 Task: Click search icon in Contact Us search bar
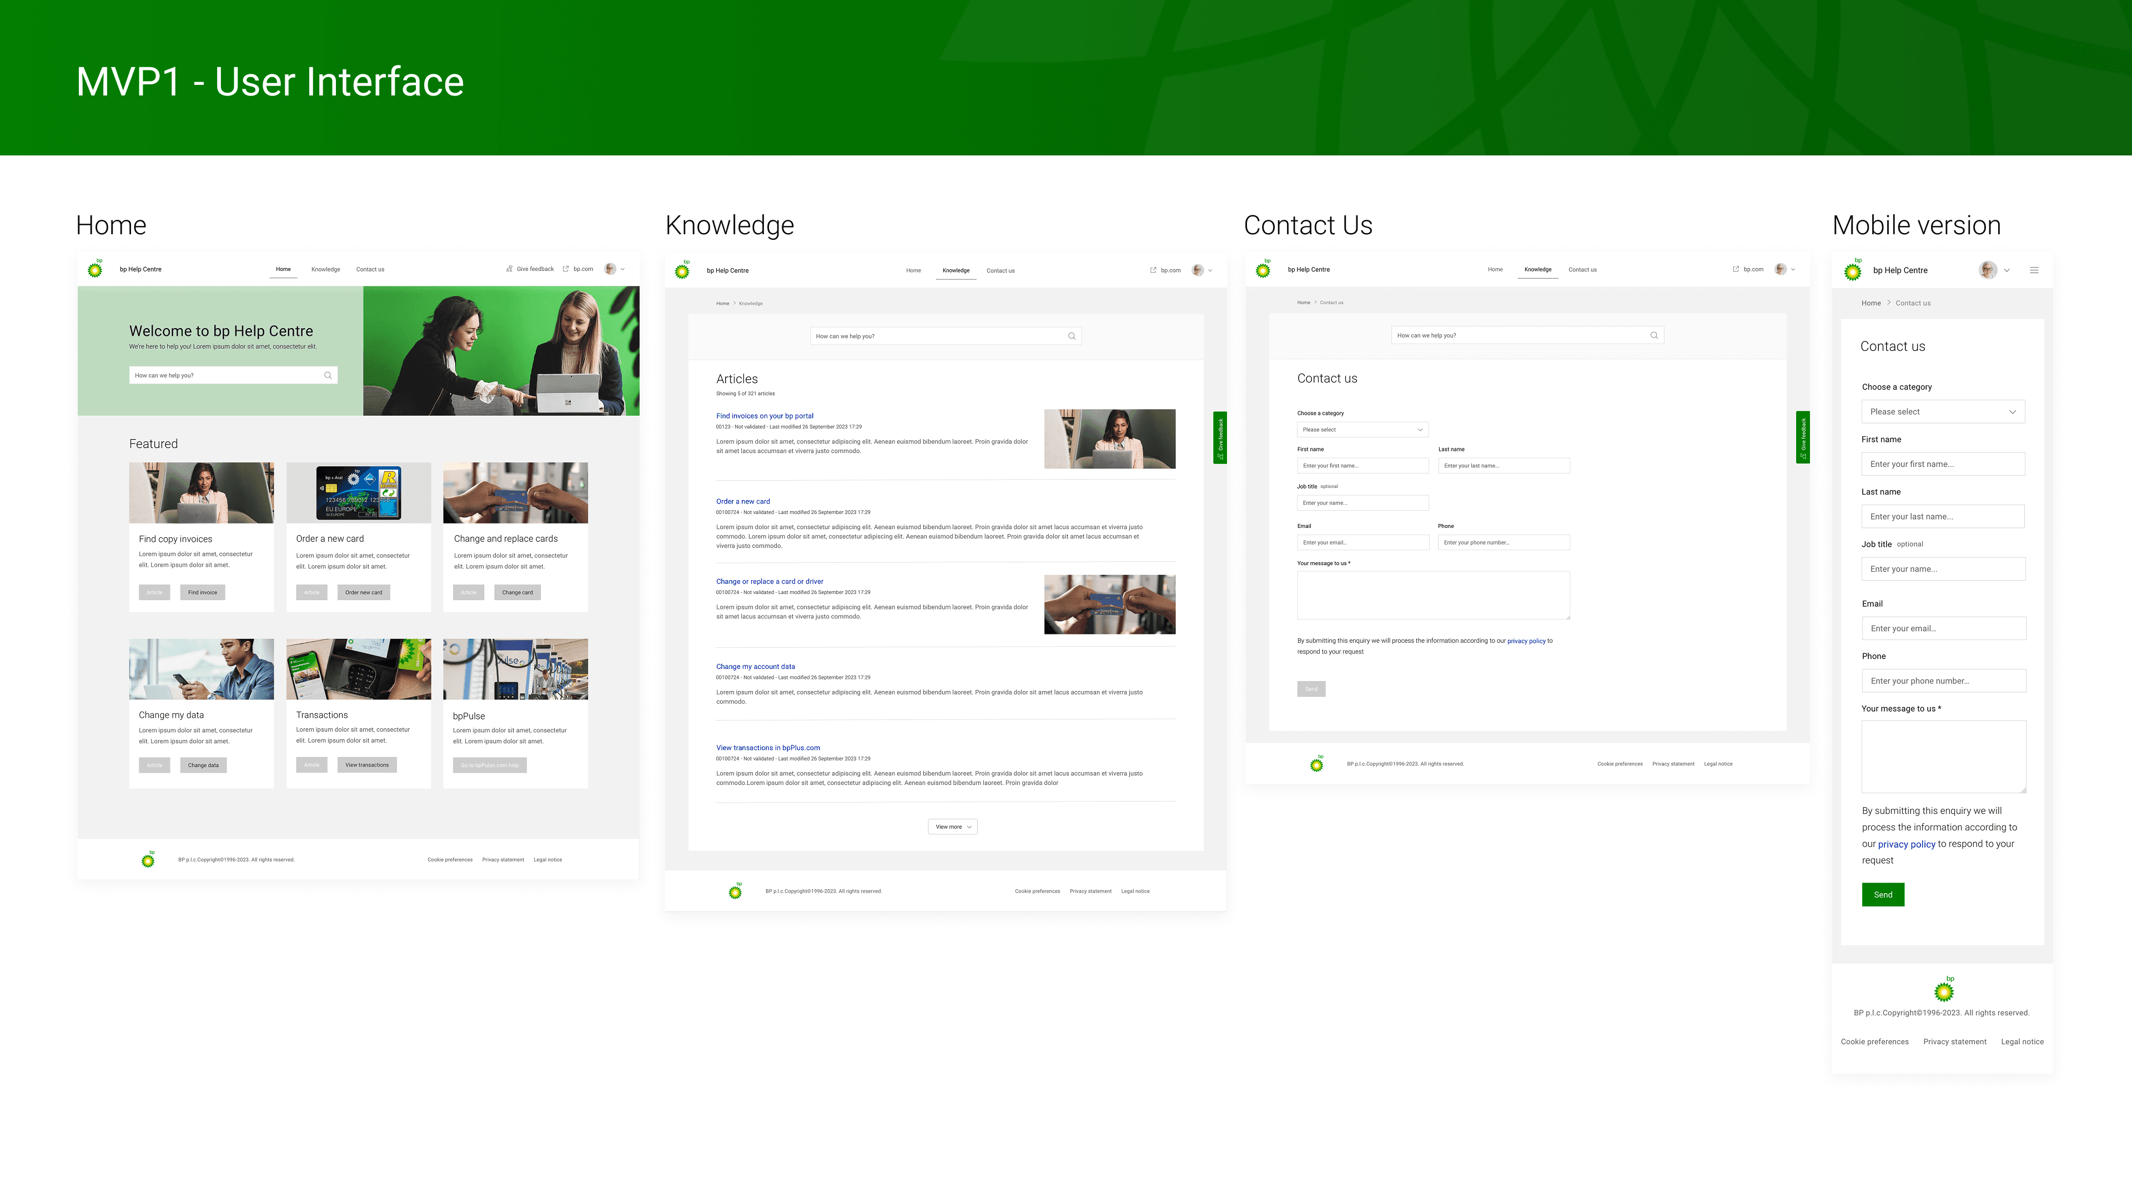1653,335
